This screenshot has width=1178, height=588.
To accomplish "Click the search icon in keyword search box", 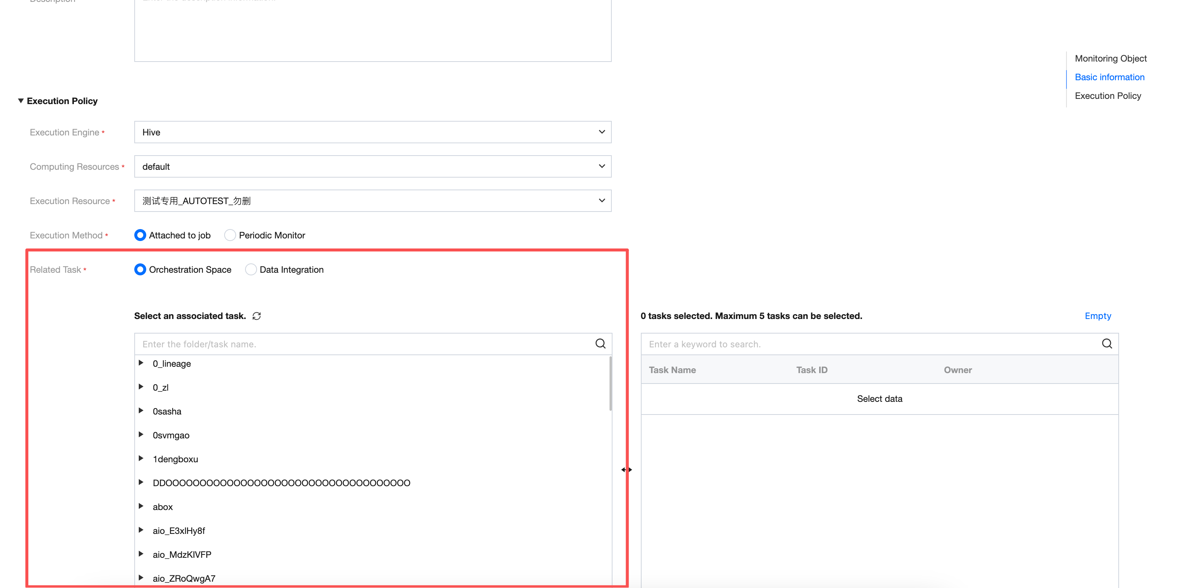I will coord(1106,344).
